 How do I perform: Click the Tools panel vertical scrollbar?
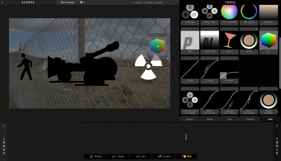coord(280,63)
